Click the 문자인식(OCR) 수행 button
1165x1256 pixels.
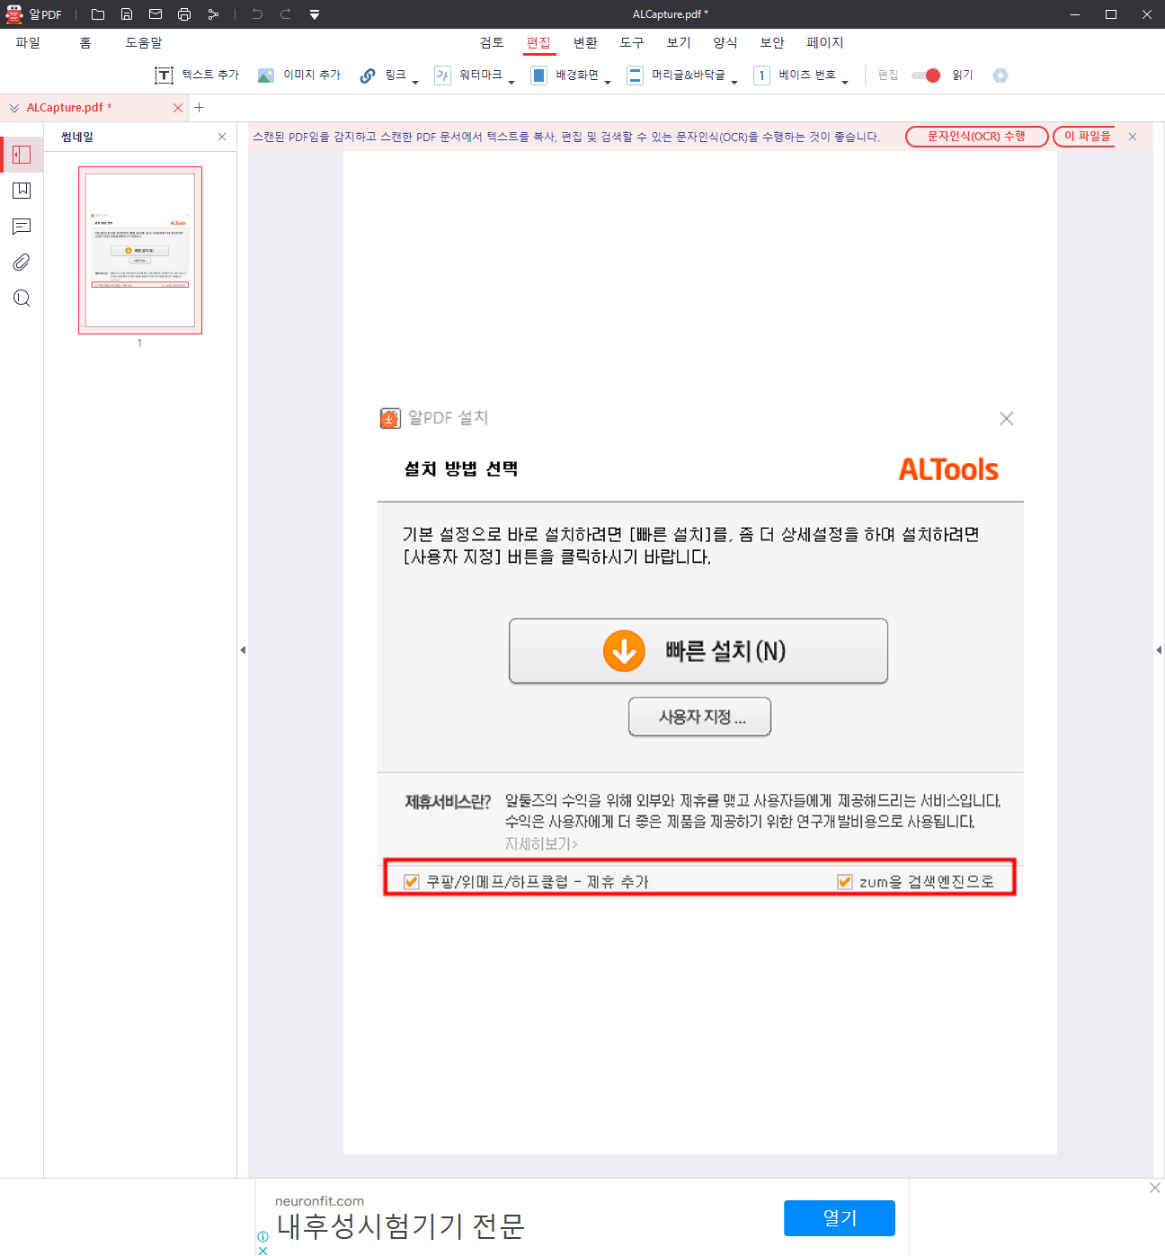[x=976, y=137]
